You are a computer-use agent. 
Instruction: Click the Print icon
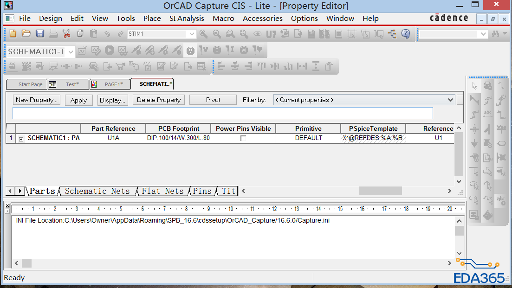(53, 33)
